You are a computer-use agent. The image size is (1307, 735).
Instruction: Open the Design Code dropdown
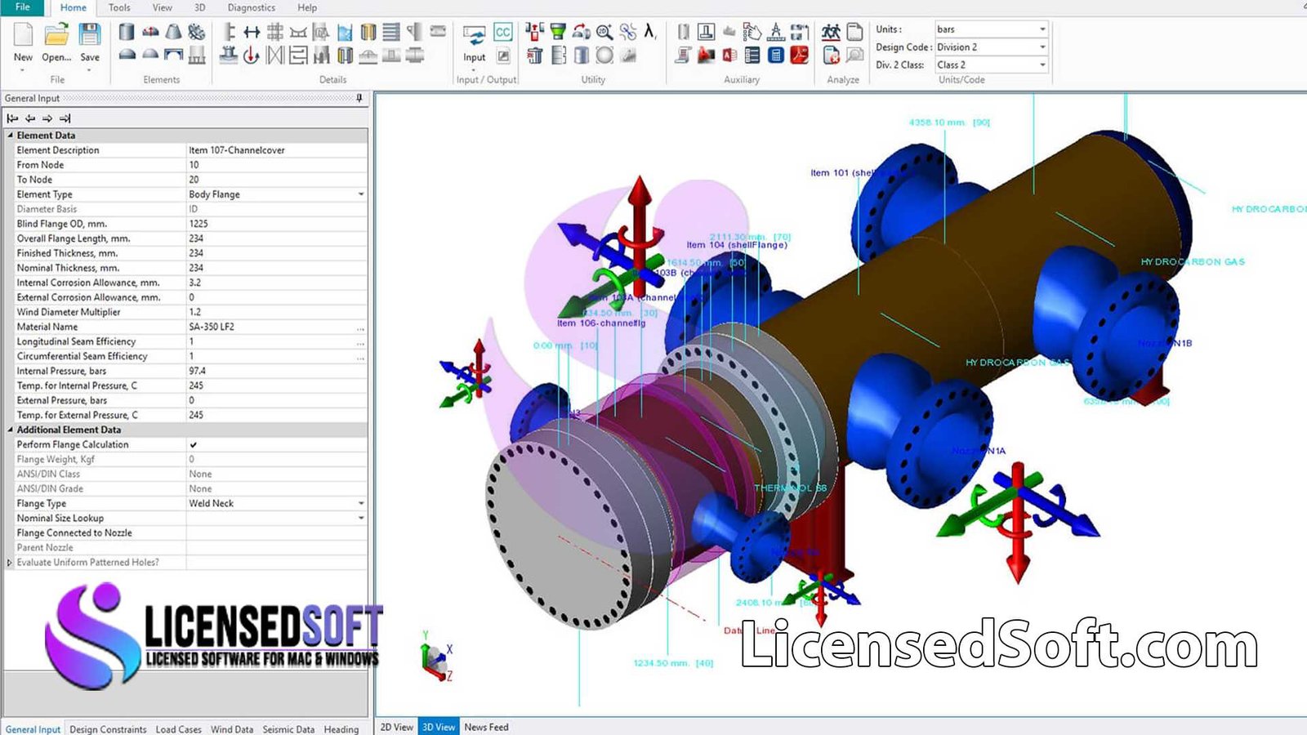coord(1042,47)
